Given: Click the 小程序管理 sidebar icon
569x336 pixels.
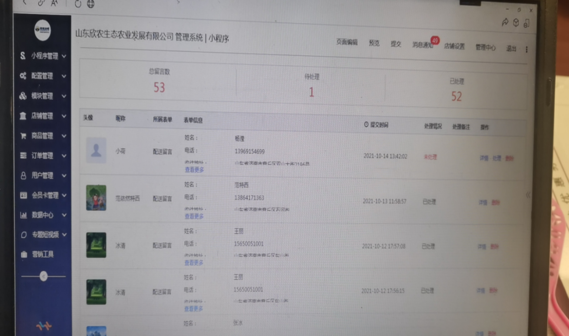Looking at the screenshot, I should [23, 56].
